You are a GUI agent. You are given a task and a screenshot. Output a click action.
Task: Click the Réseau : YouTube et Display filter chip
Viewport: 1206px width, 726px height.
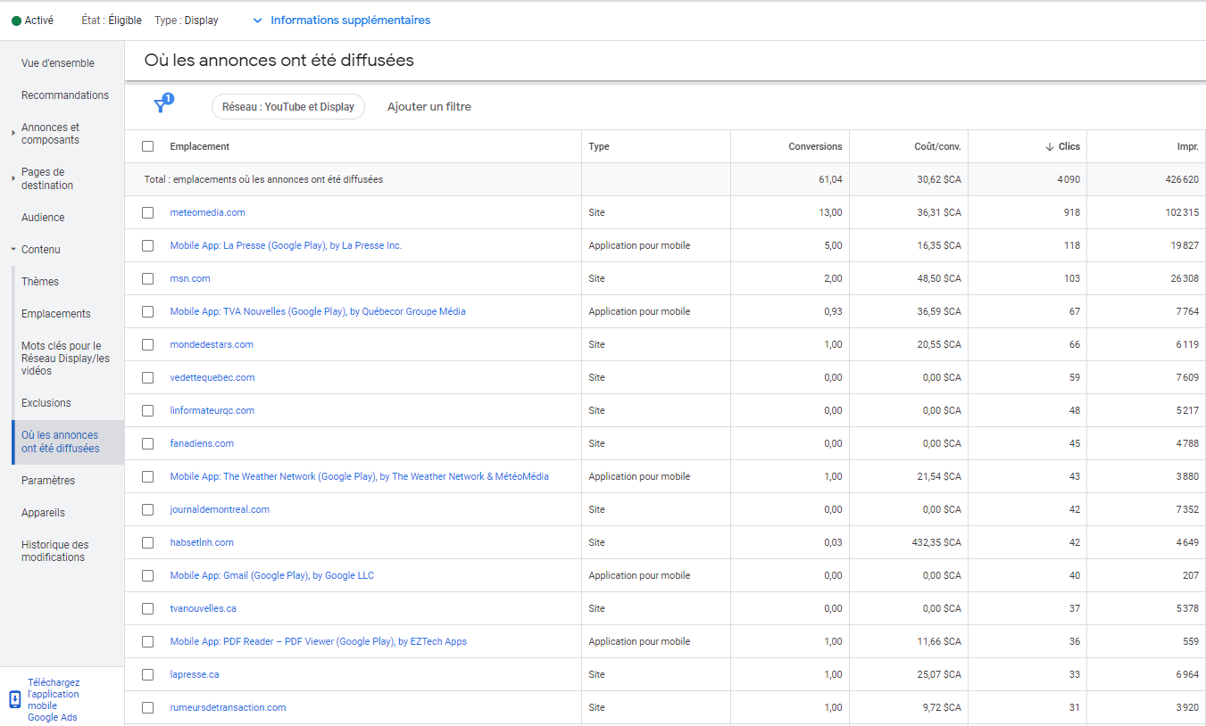pyautogui.click(x=288, y=106)
